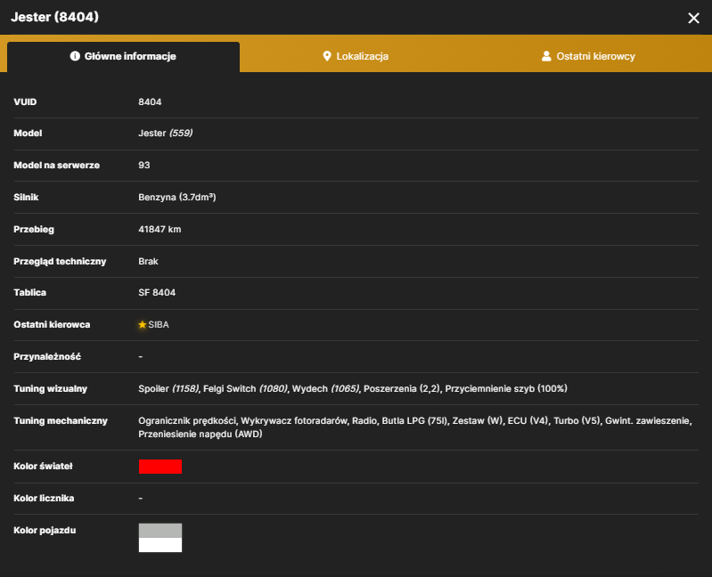Click the map pin icon on Lokalizacja
This screenshot has width=712, height=577.
(327, 56)
